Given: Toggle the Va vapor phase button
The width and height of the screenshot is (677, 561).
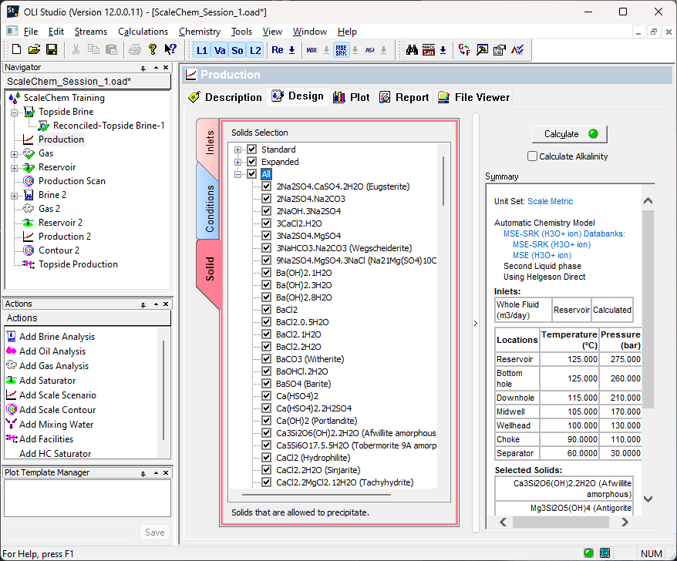Looking at the screenshot, I should 220,51.
